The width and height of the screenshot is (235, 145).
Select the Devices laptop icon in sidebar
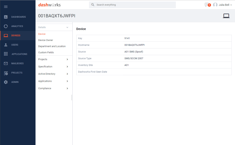click(x=6, y=36)
